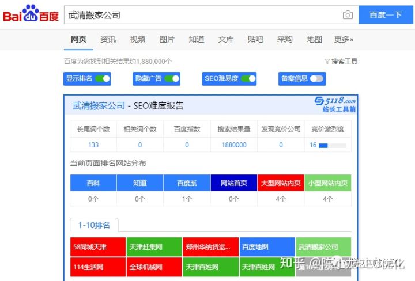Click the 天津百姓网 tile under 百度地图
415x281 pixels.
coord(267,267)
